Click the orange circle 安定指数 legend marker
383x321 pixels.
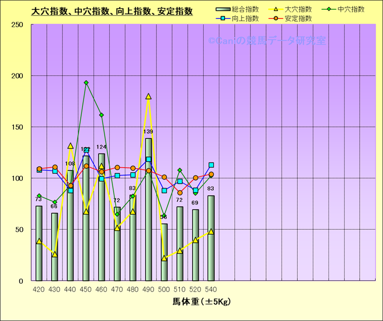pyautogui.click(x=273, y=18)
